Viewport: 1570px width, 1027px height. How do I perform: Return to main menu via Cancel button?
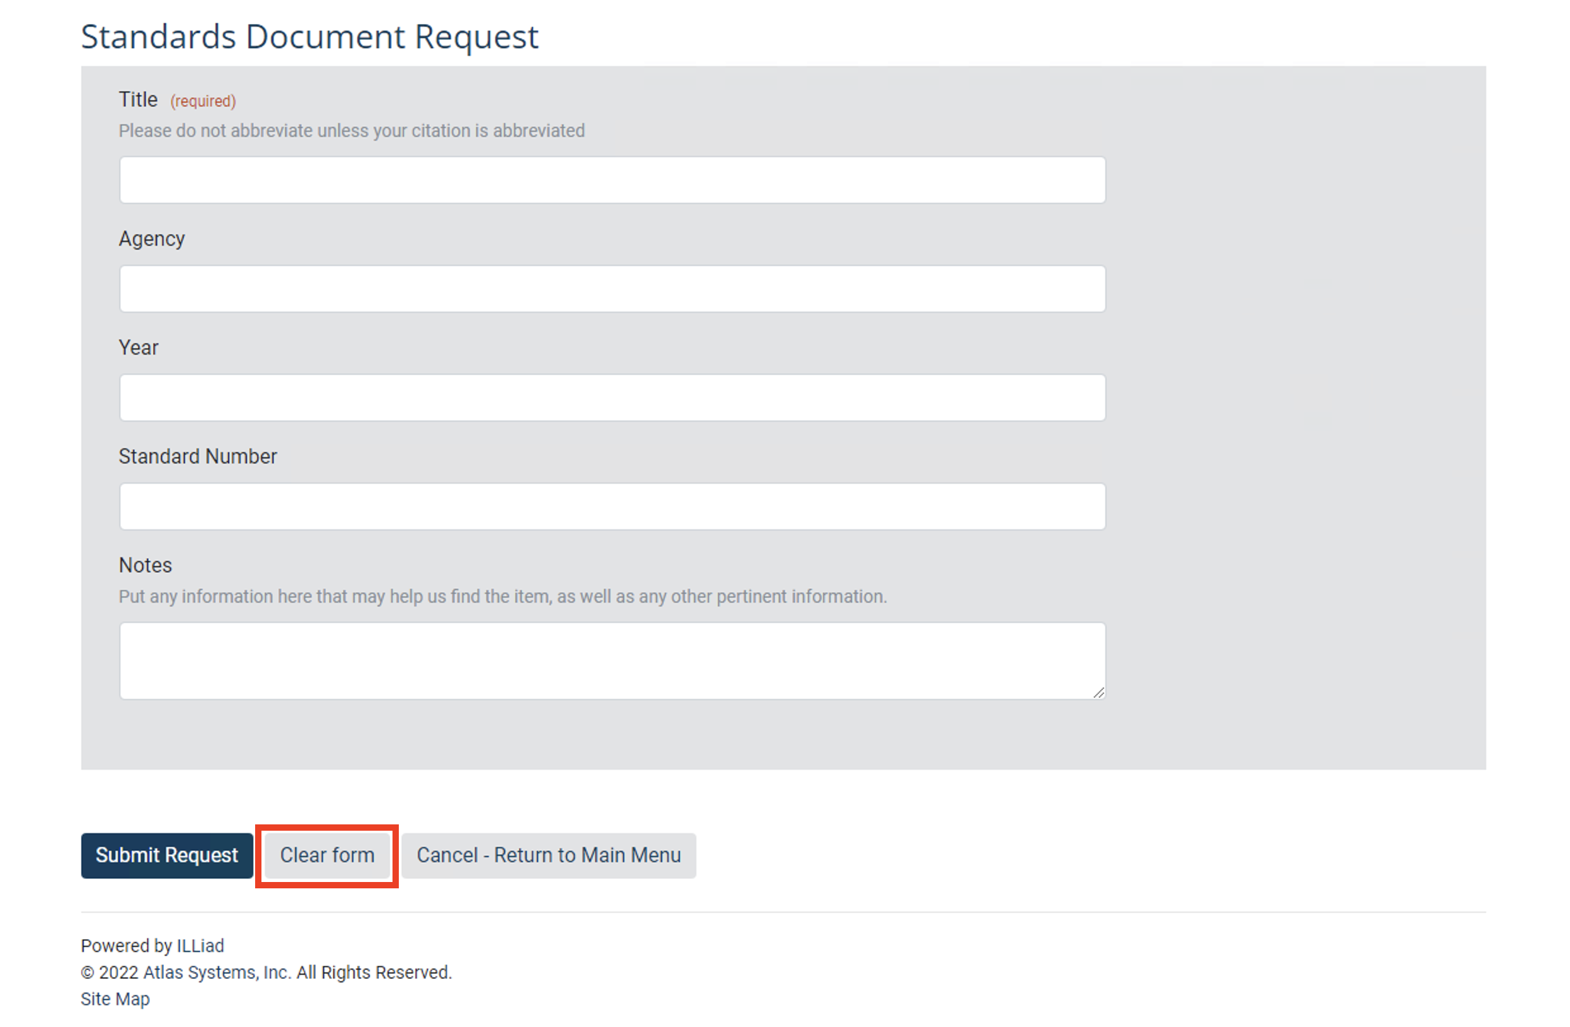click(548, 855)
